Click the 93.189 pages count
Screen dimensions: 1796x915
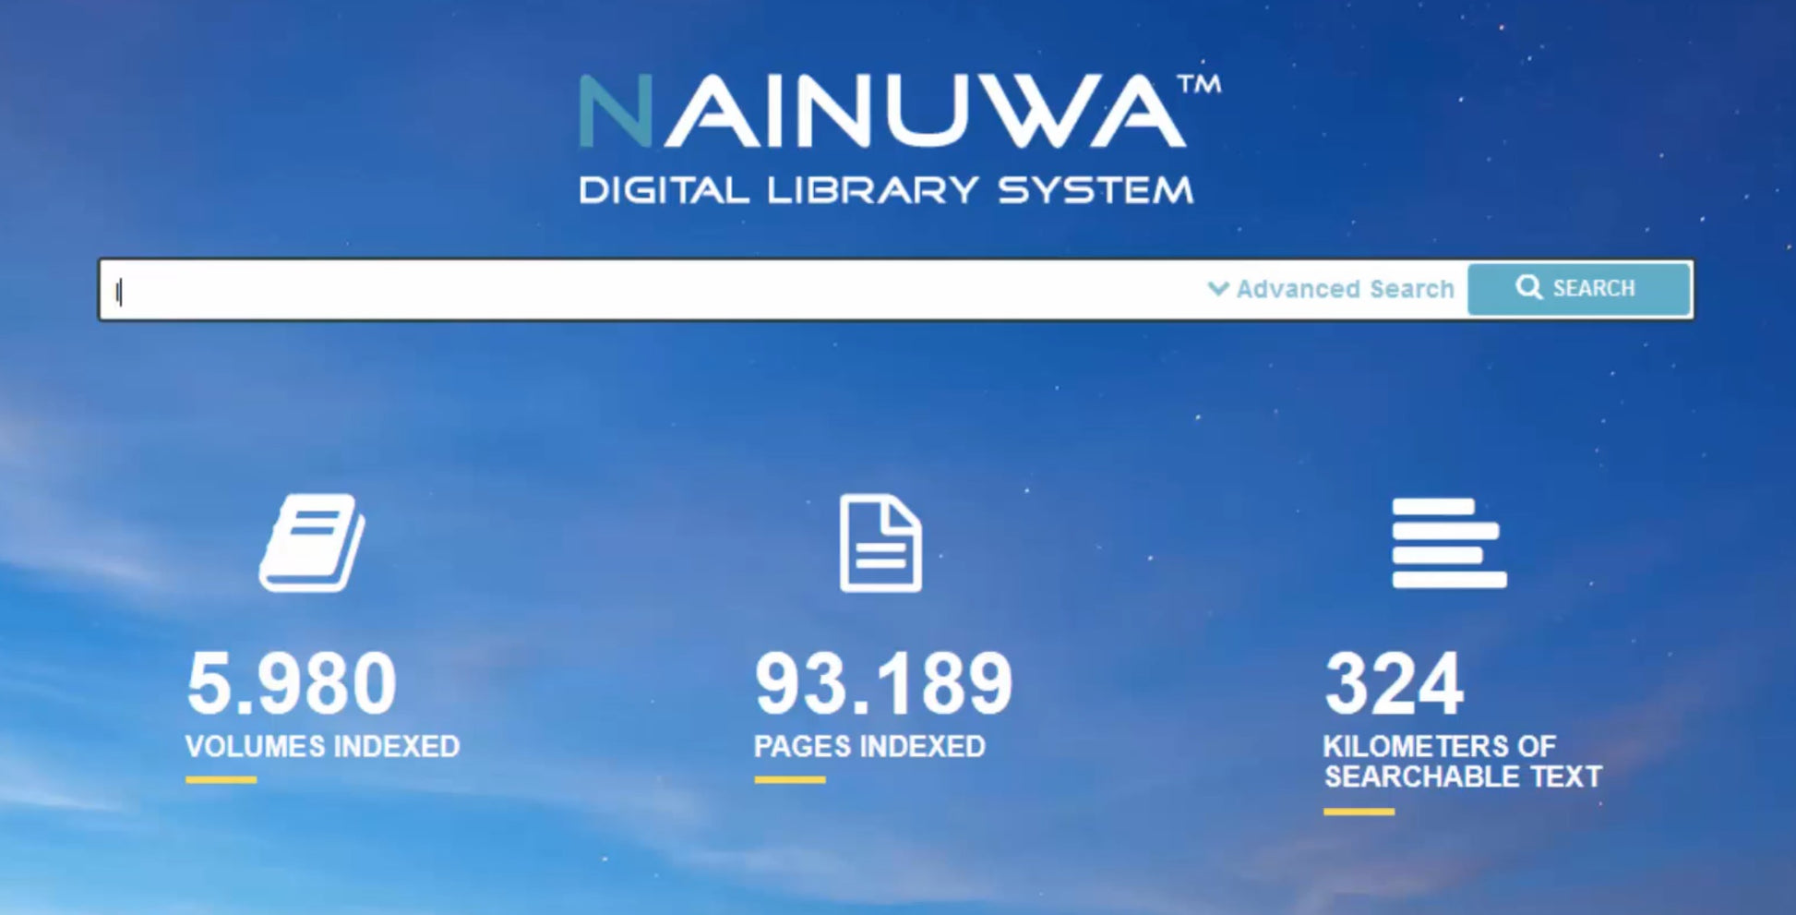[883, 683]
